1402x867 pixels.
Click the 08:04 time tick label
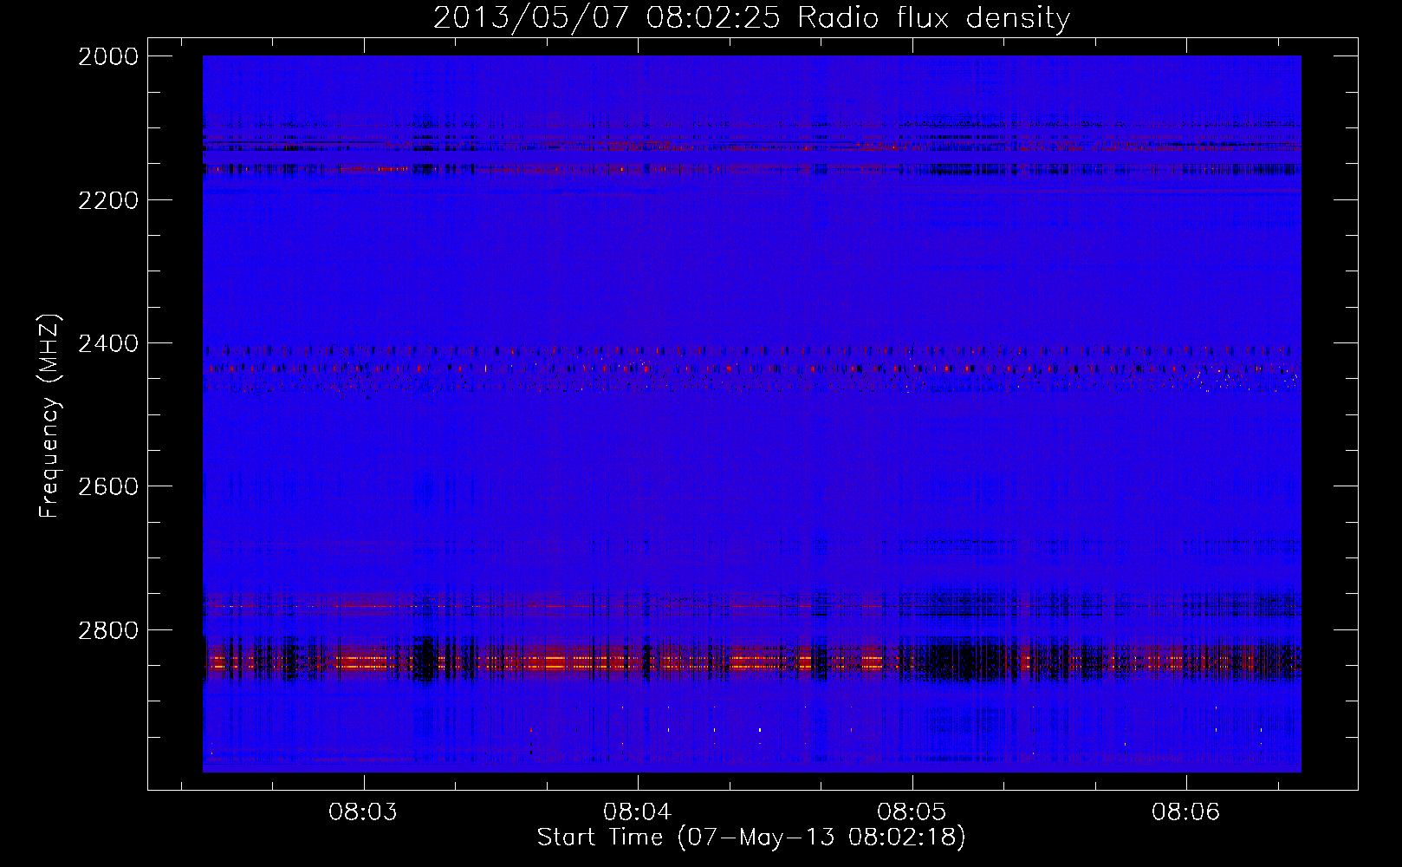pyautogui.click(x=638, y=812)
